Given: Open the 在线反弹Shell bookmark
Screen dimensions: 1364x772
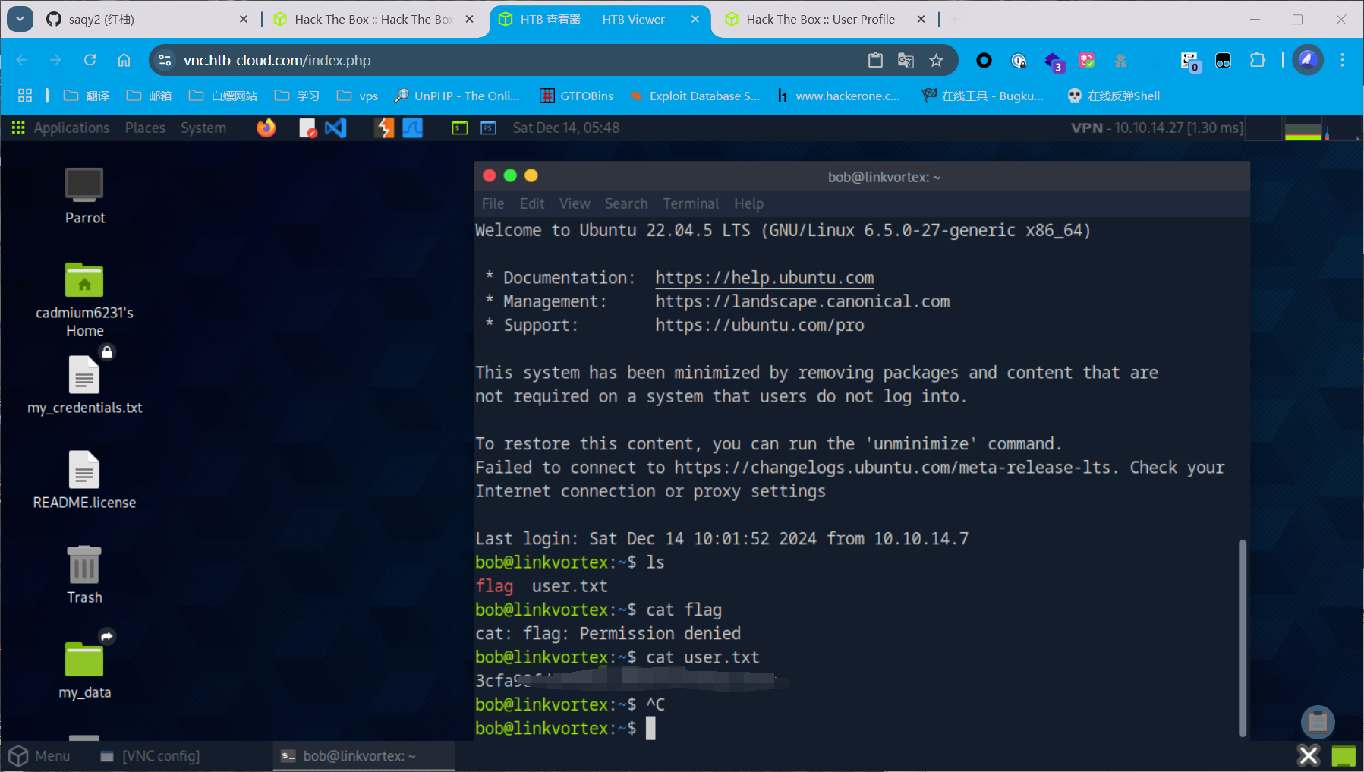Looking at the screenshot, I should [1114, 96].
